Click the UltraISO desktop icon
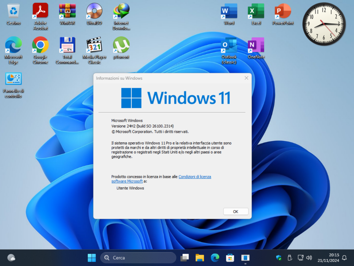Screen dimensions: 354x266 pos(94,14)
